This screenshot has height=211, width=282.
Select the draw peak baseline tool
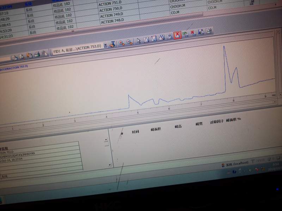pos(146,39)
